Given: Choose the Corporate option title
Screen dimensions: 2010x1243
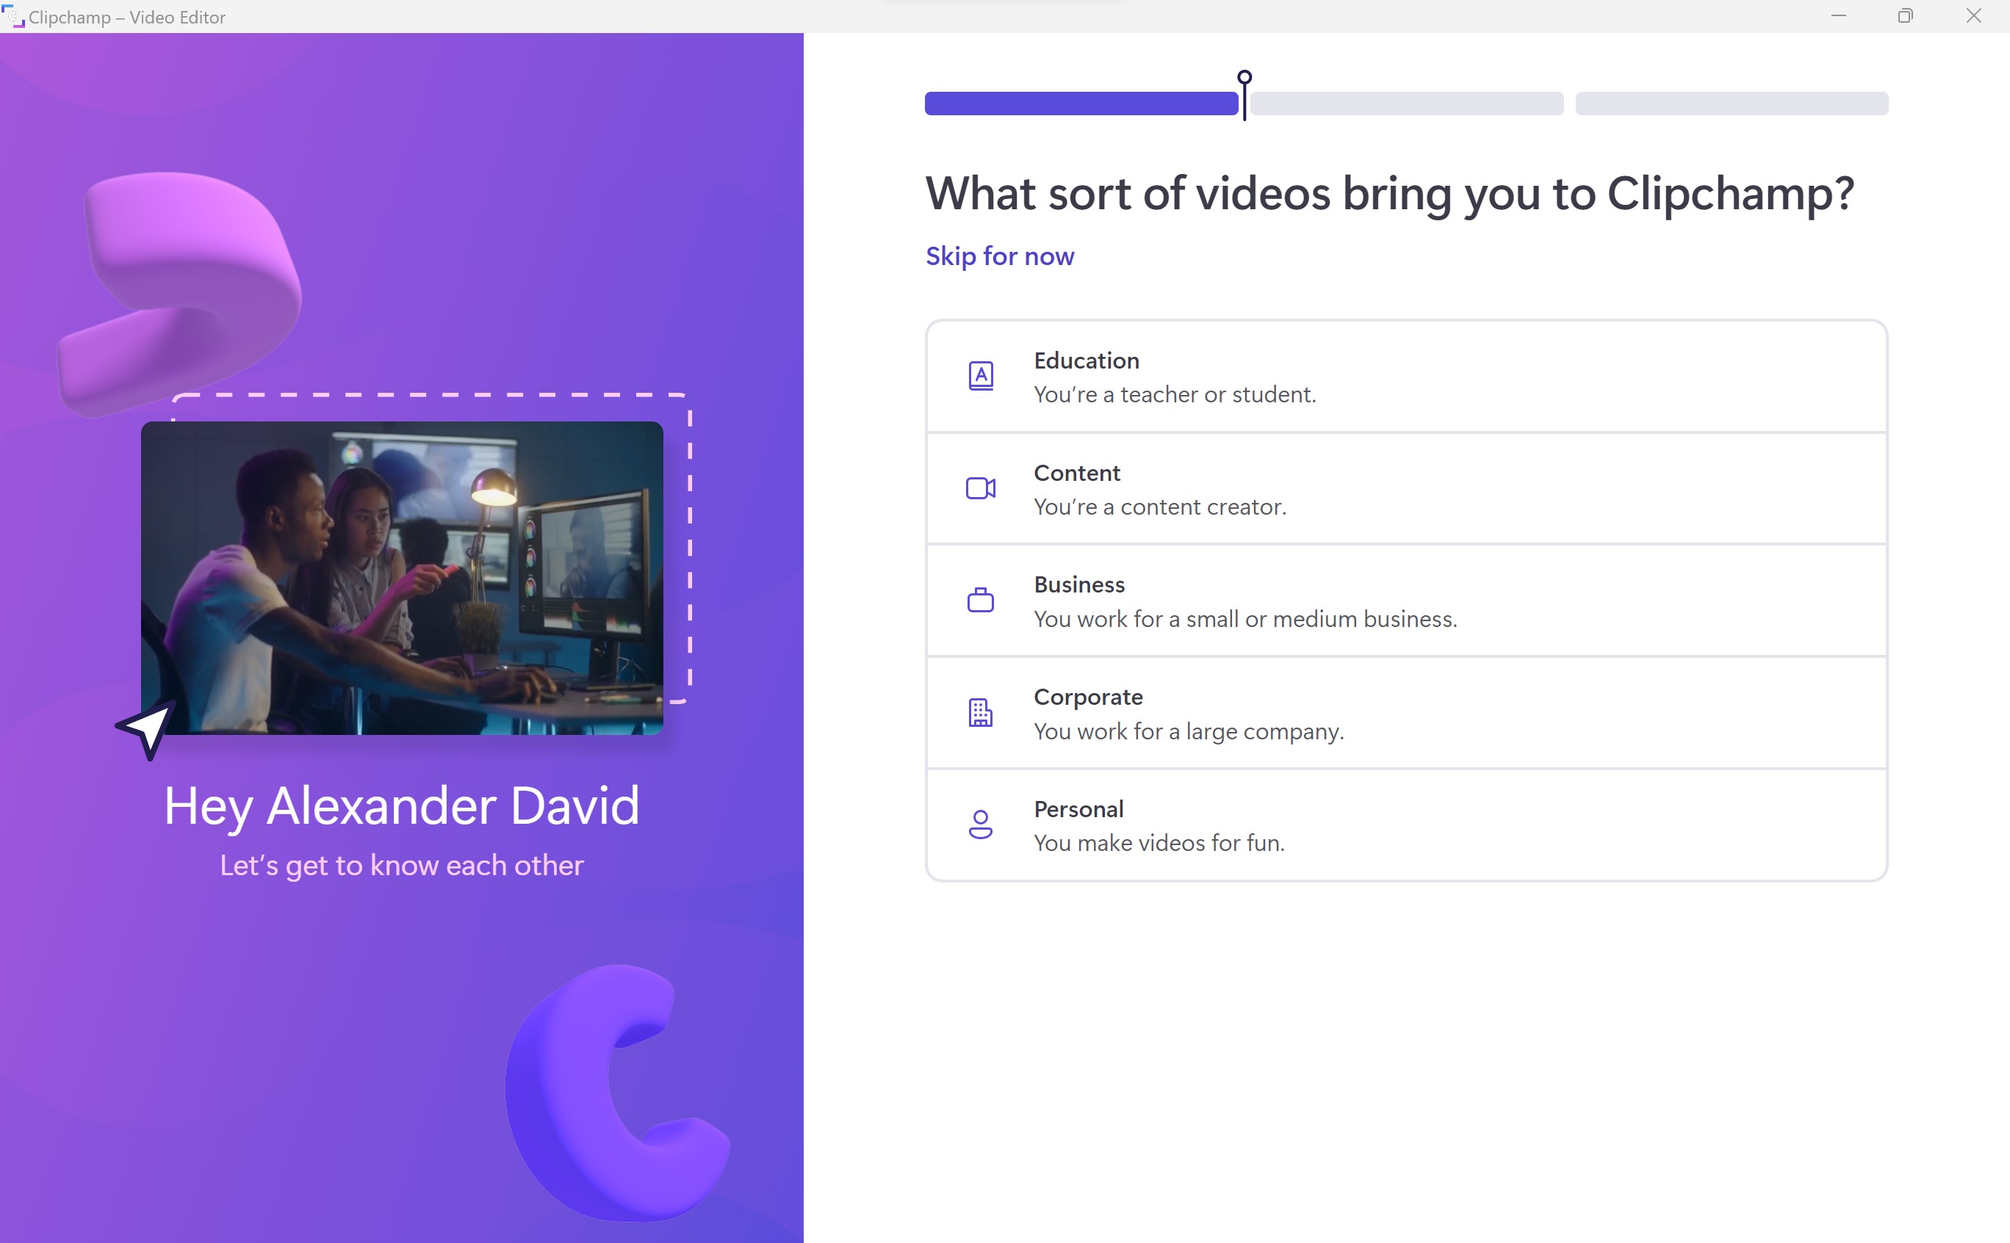Looking at the screenshot, I should point(1088,698).
